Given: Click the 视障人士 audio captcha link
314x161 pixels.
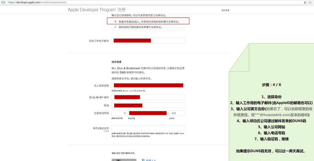Looking at the screenshot, I should pos(151,160).
